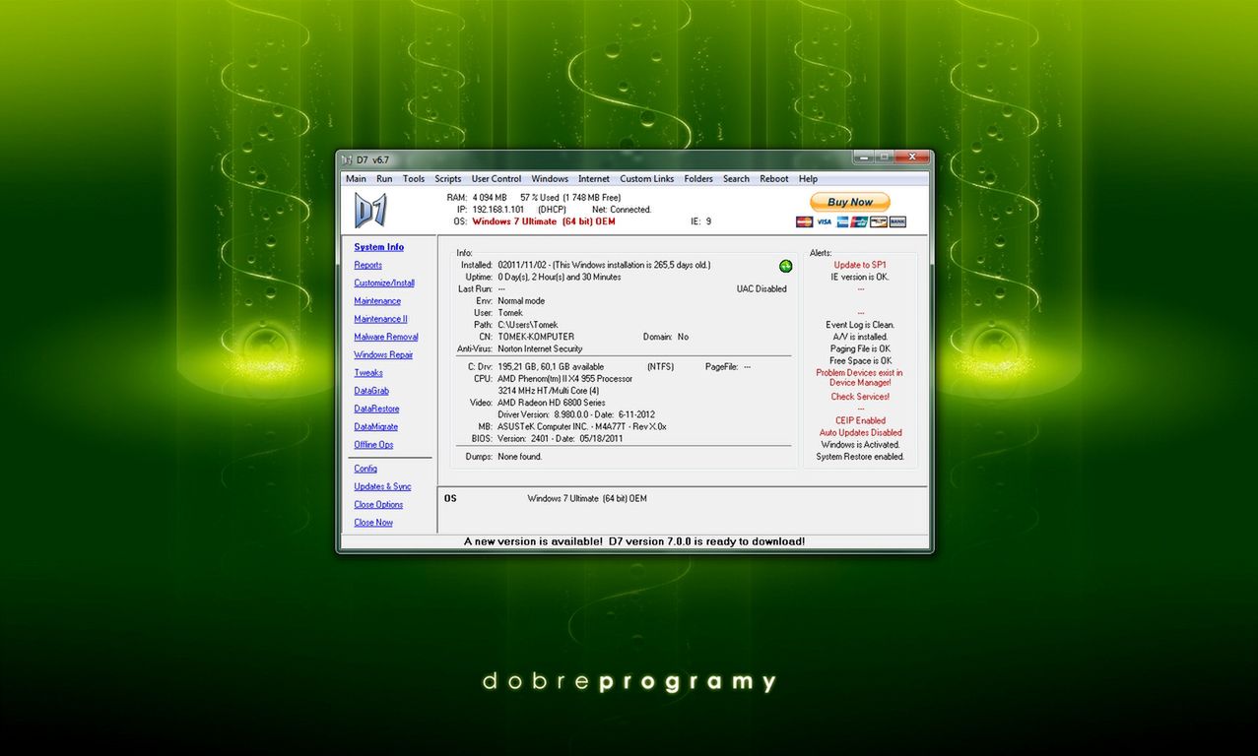The width and height of the screenshot is (1258, 756).
Task: Click the Close Options link
Action: click(x=378, y=505)
